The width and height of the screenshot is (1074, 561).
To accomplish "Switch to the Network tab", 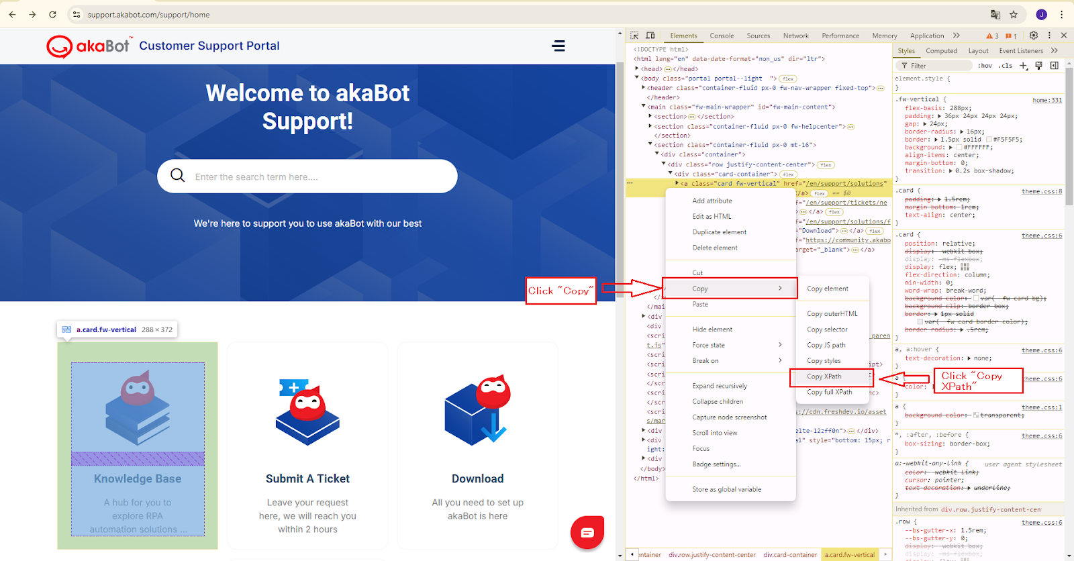I will (795, 36).
